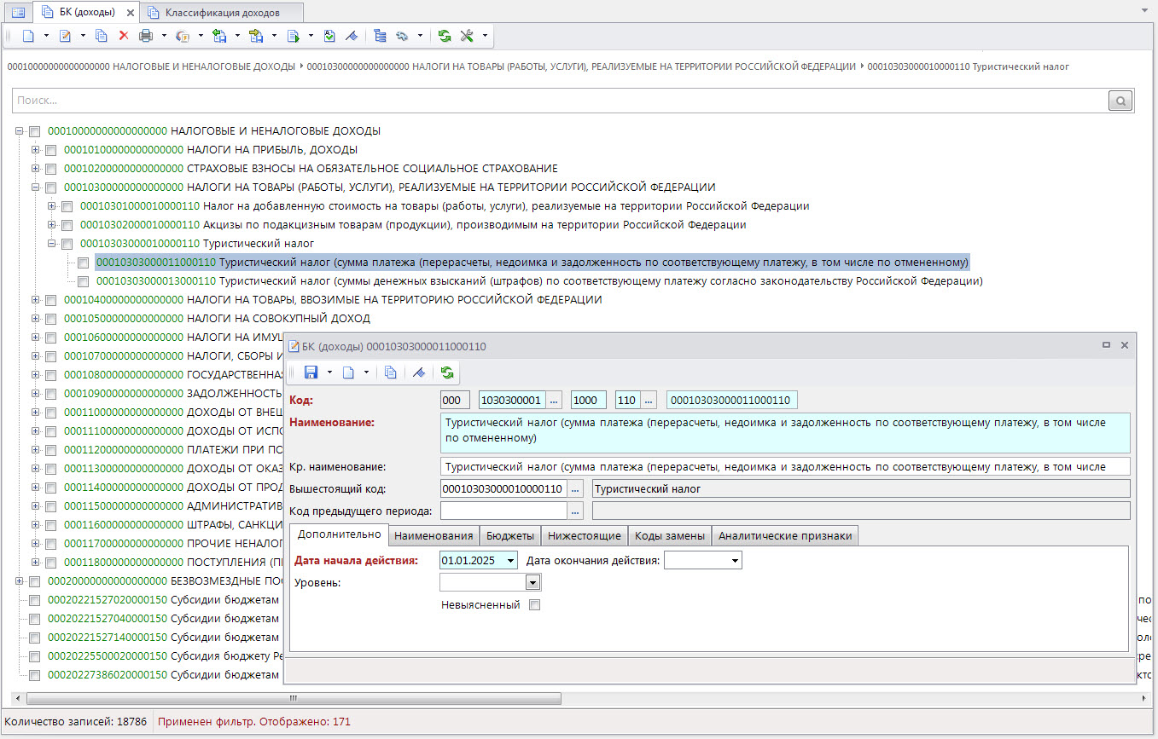Viewport: 1158px width, 739px height.
Task: Check box for 00010303000010000110 Туристический налог
Action: [x=67, y=244]
